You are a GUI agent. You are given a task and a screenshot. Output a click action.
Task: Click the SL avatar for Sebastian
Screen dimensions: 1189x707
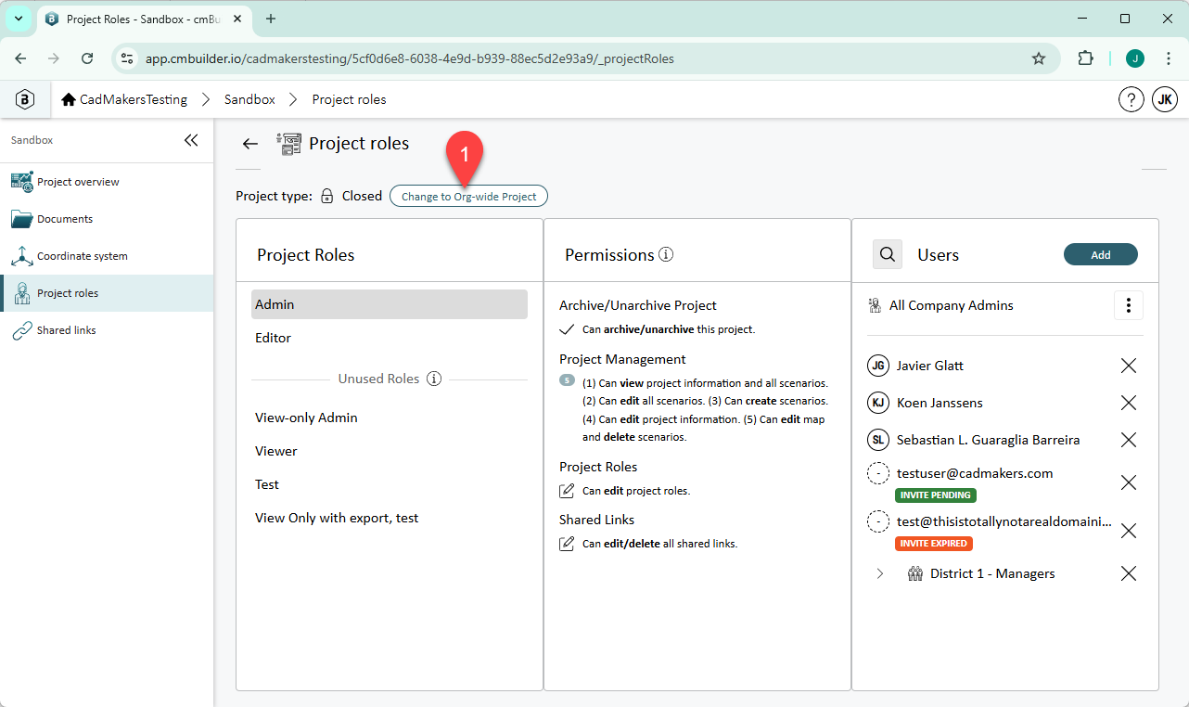tap(878, 440)
